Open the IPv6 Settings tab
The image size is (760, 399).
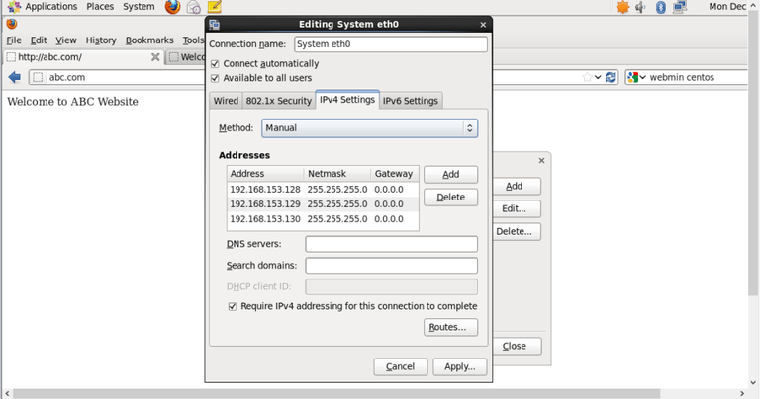(x=411, y=101)
